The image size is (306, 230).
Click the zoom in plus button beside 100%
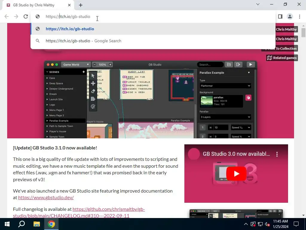[x=110, y=65]
